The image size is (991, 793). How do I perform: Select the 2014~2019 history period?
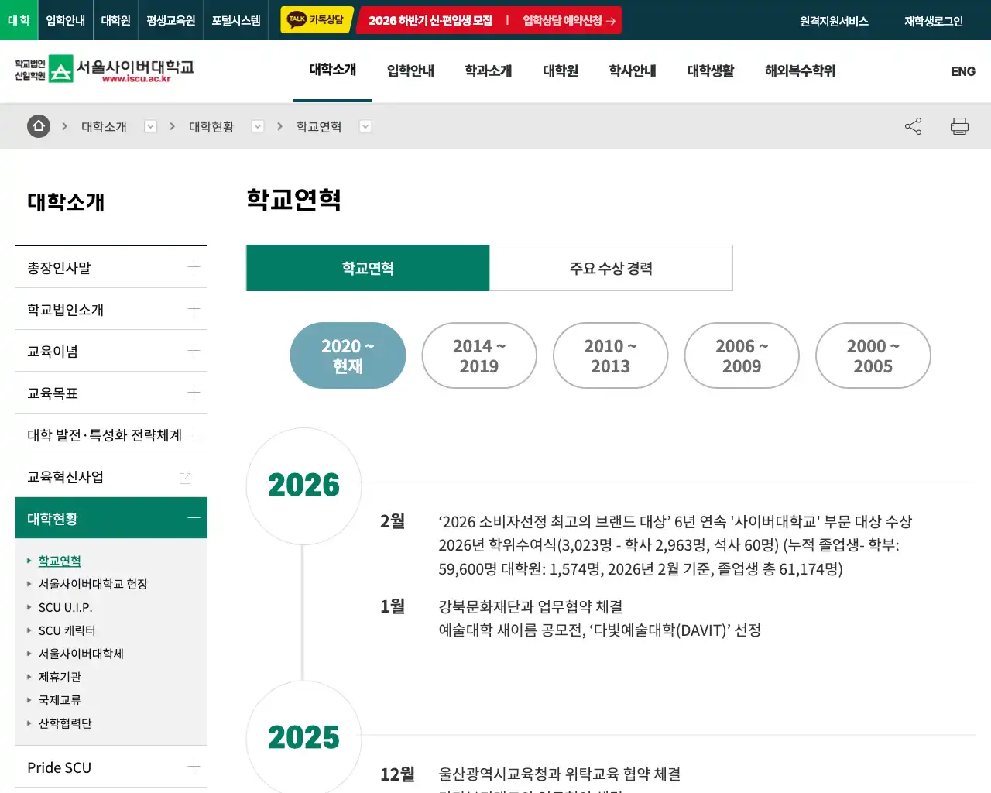click(479, 355)
